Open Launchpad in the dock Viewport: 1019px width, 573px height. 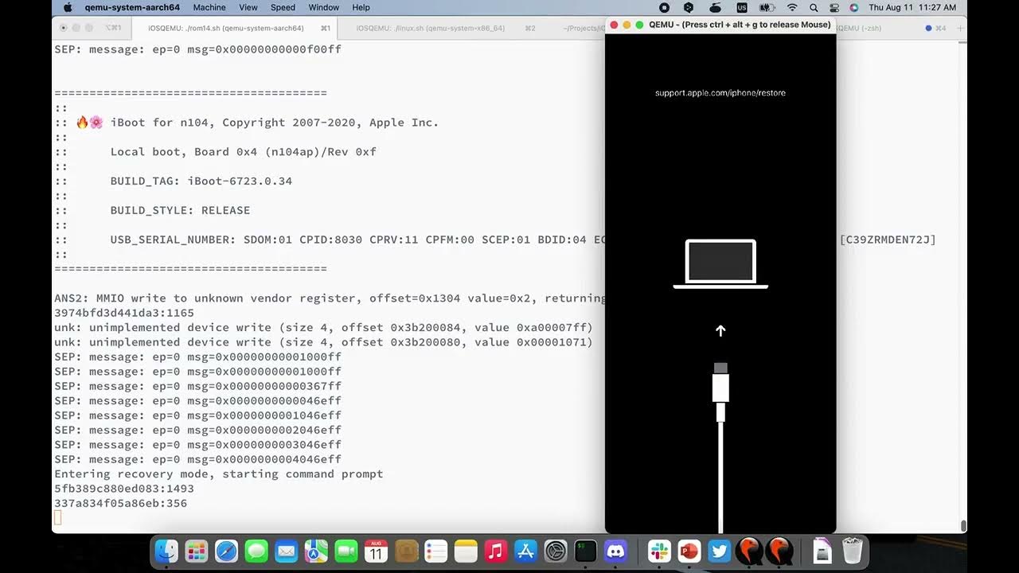[196, 551]
